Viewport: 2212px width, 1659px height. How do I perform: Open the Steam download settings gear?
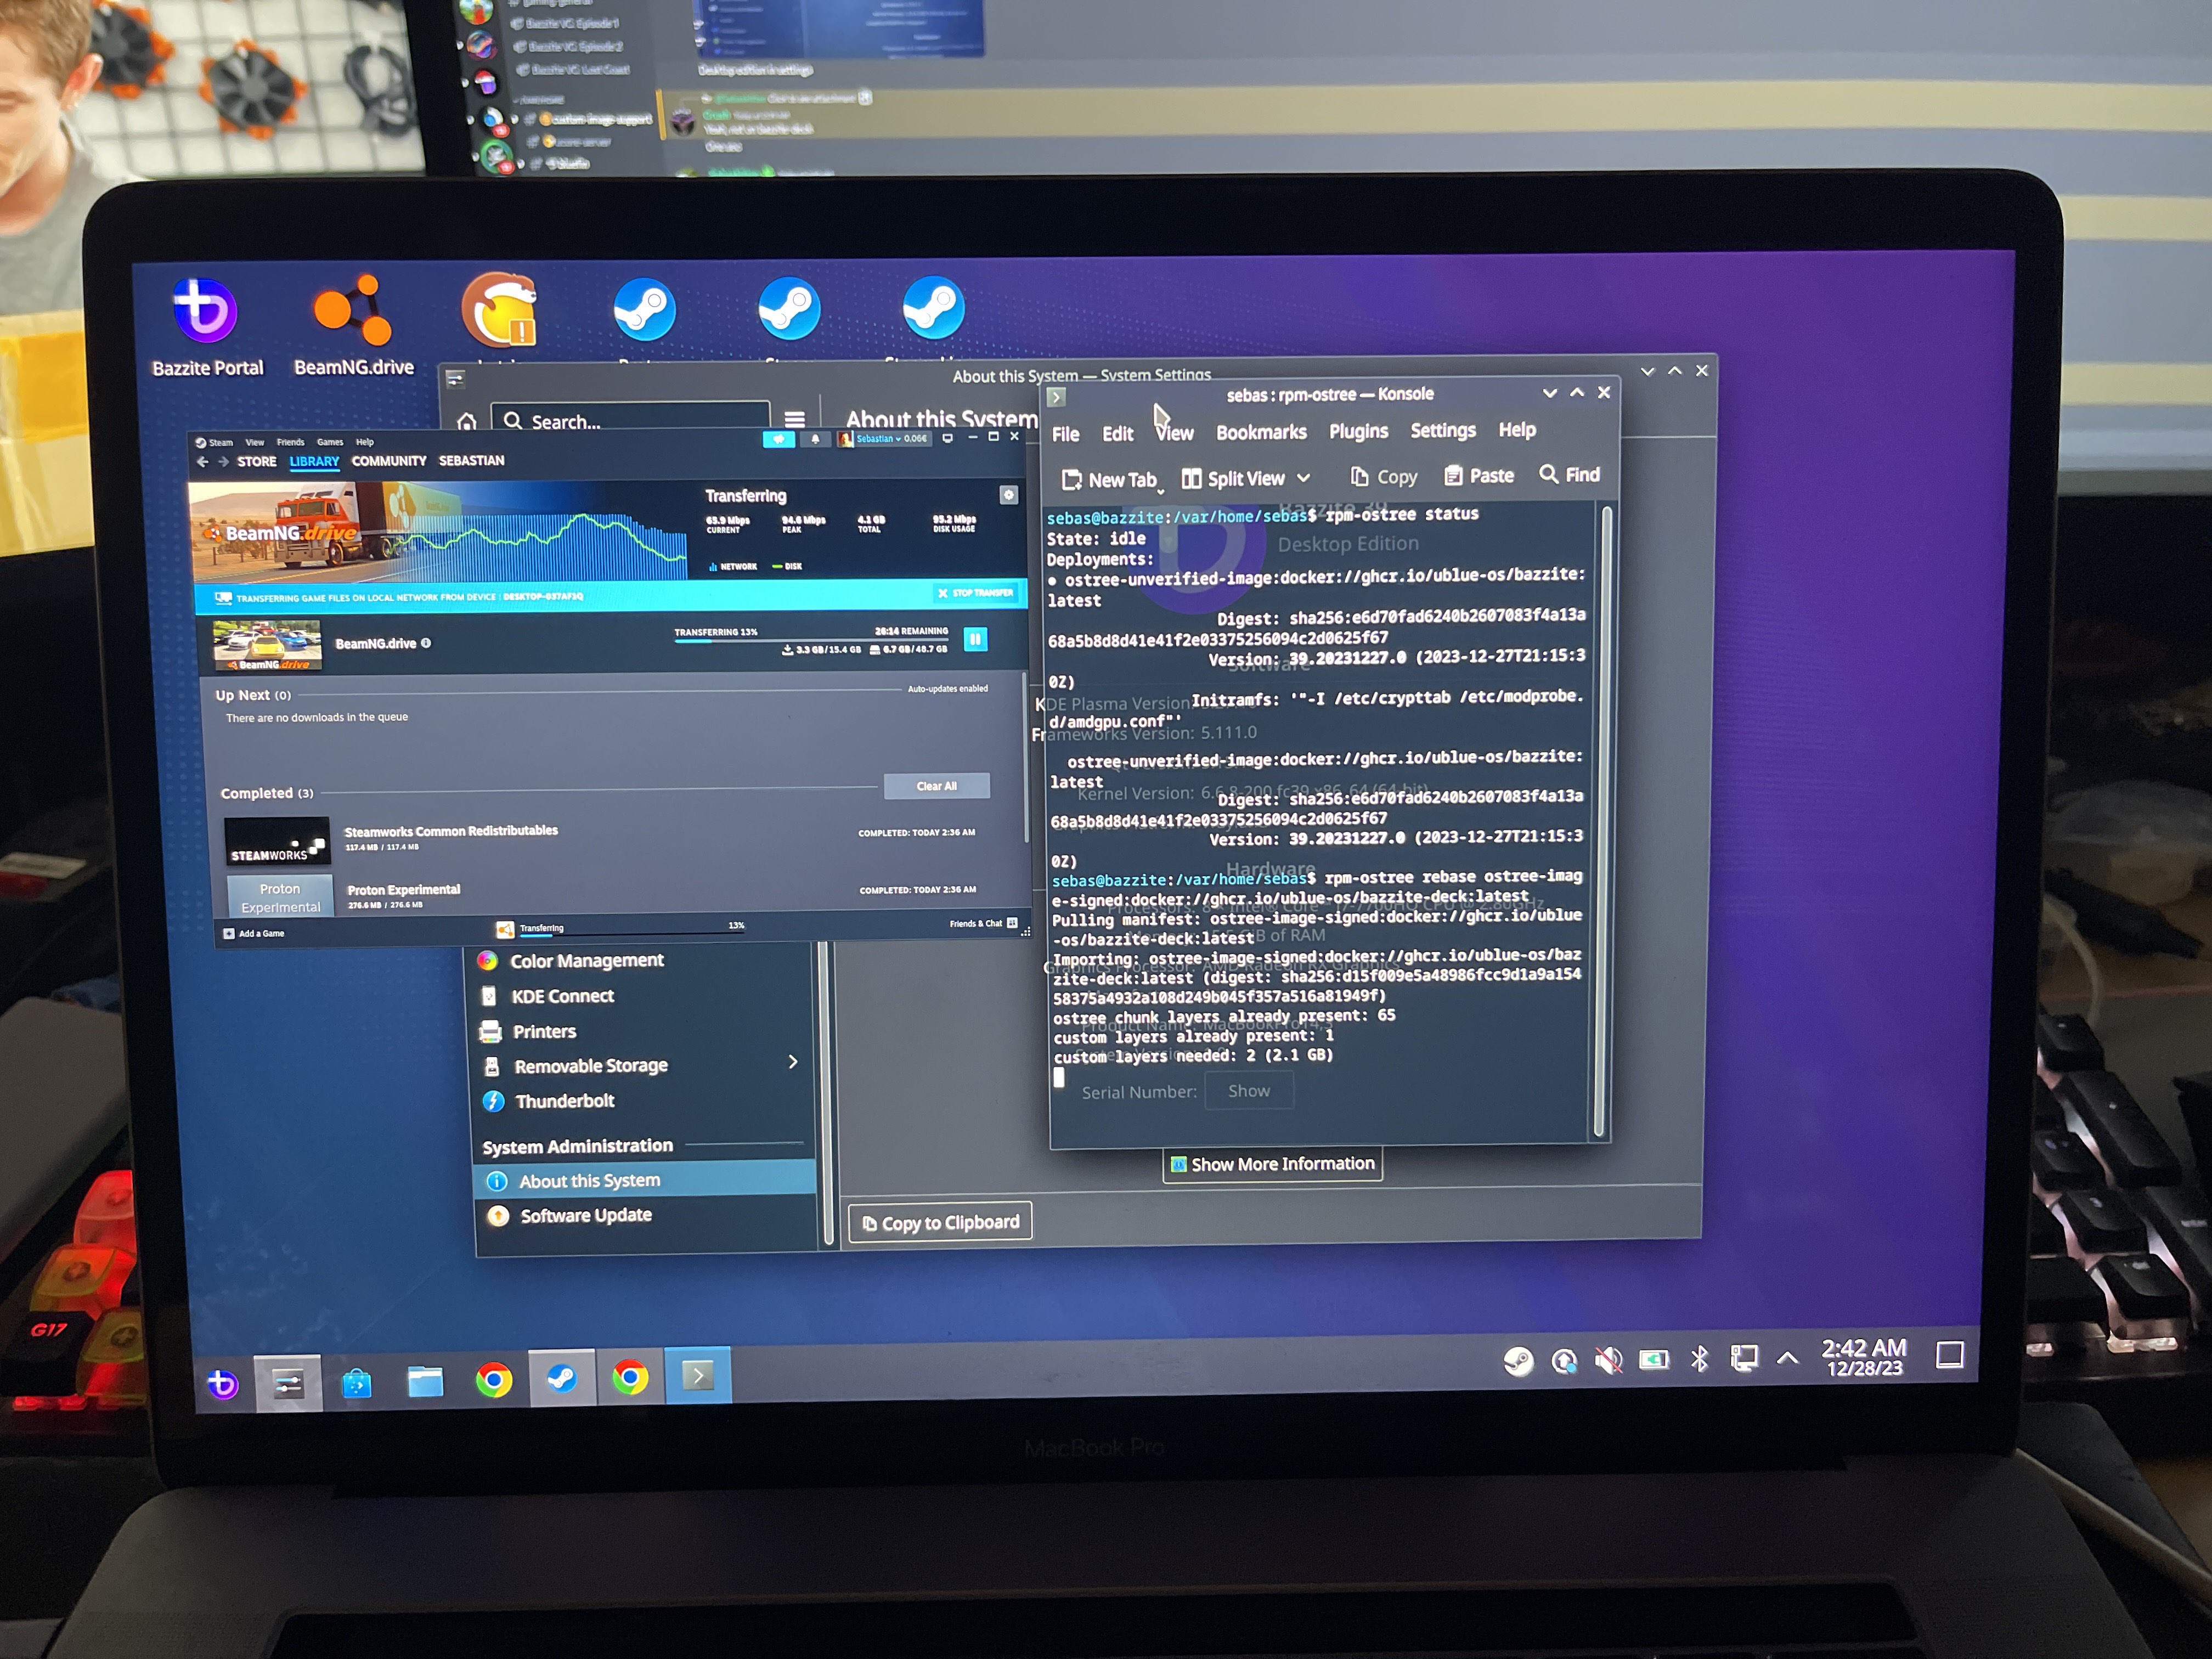point(1008,495)
